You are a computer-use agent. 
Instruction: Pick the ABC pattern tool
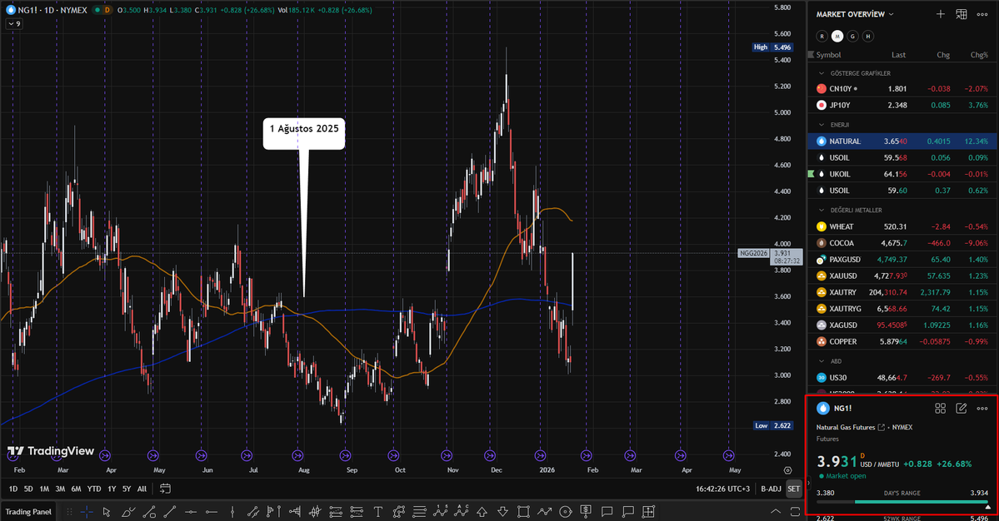pyautogui.click(x=462, y=512)
